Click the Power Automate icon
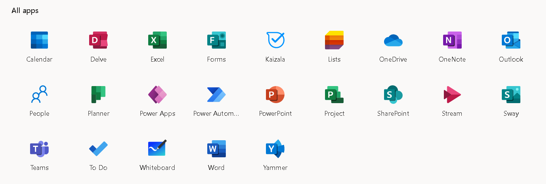This screenshot has width=546, height=184. click(216, 94)
